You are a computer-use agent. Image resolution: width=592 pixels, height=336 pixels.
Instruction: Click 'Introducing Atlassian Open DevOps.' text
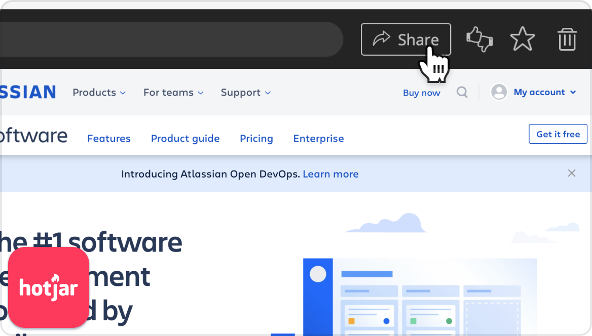210,174
